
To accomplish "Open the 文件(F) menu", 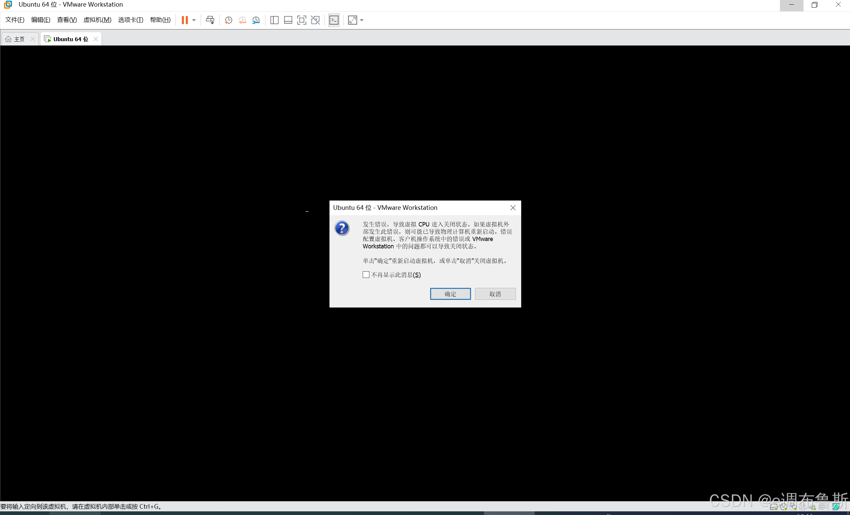I will [x=15, y=20].
